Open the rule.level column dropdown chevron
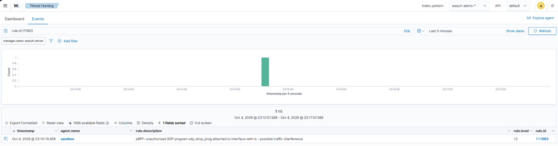The width and height of the screenshot is (558, 146). point(531,131)
